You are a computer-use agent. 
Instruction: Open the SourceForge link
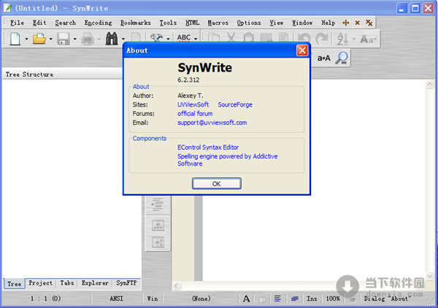pyautogui.click(x=235, y=104)
